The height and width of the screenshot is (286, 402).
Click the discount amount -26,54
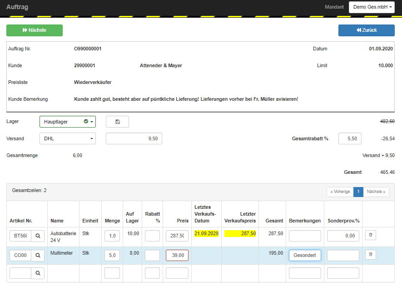coord(388,138)
